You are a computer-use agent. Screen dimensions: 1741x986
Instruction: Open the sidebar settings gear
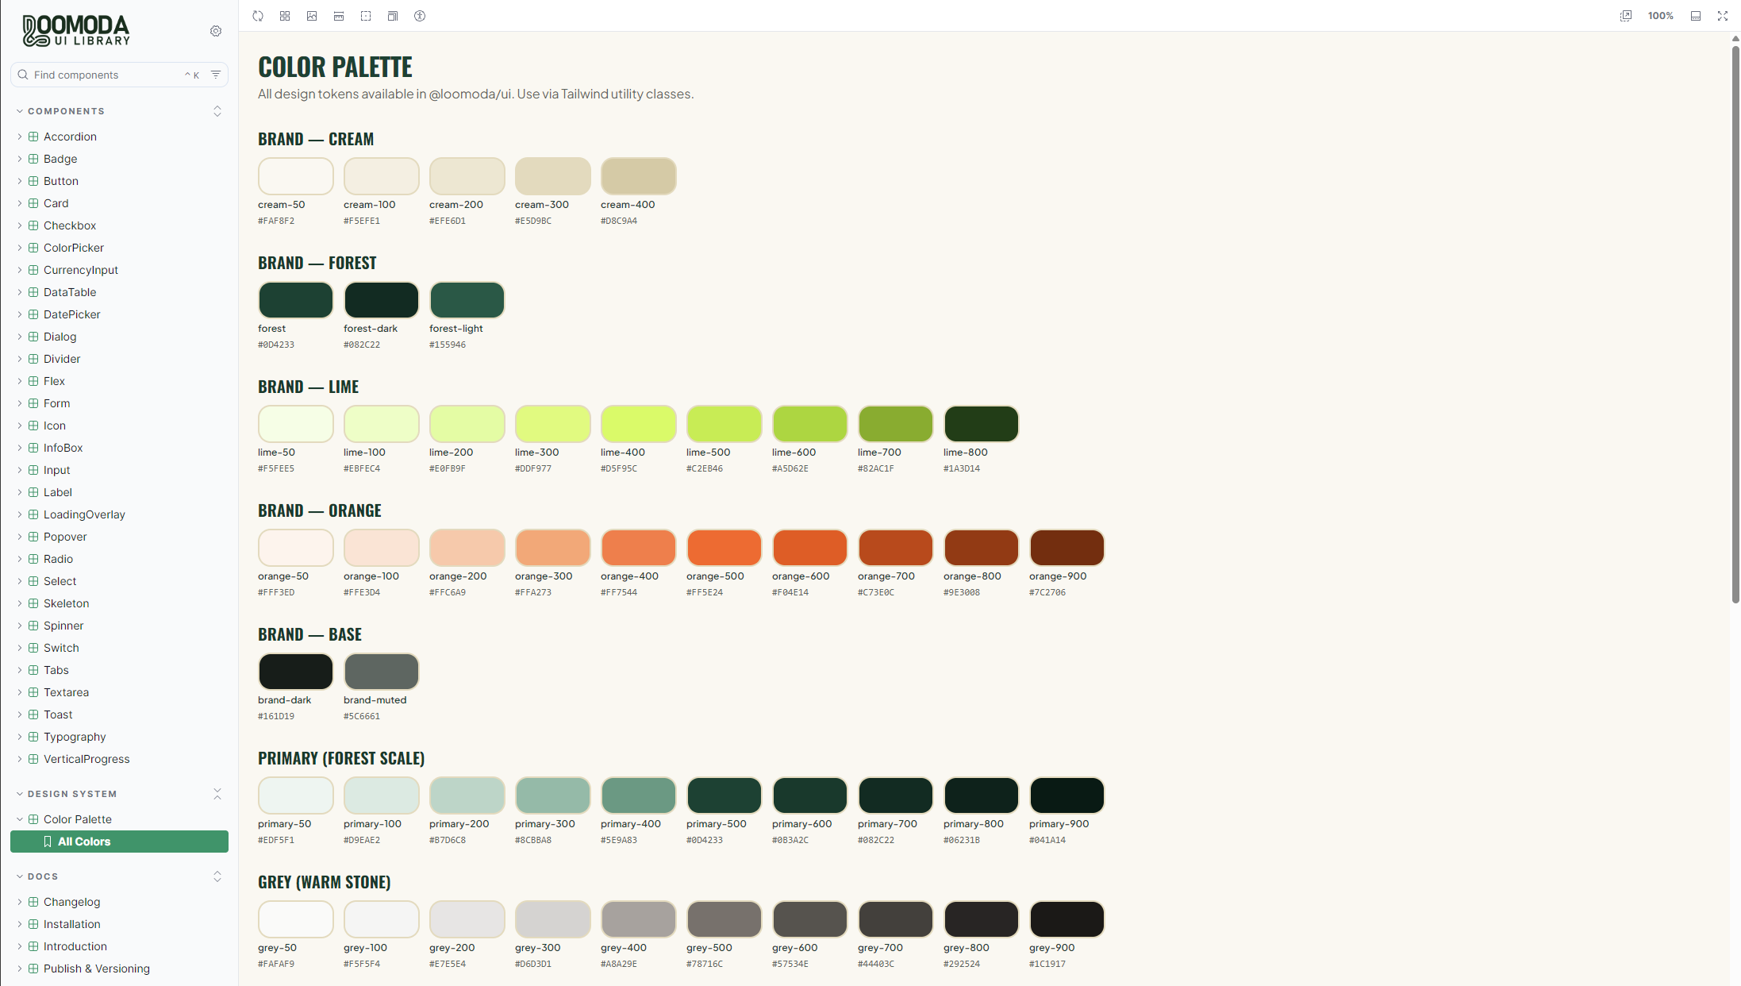click(x=216, y=31)
